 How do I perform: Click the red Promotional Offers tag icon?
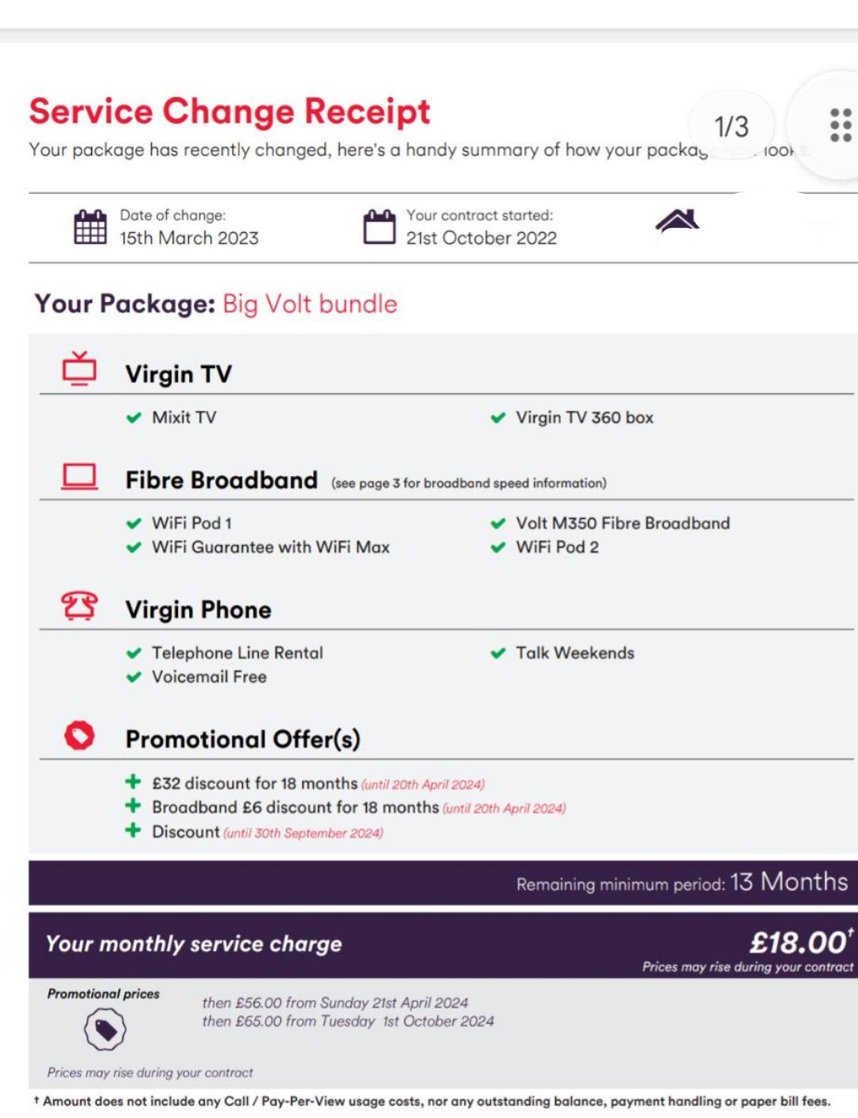click(x=79, y=735)
